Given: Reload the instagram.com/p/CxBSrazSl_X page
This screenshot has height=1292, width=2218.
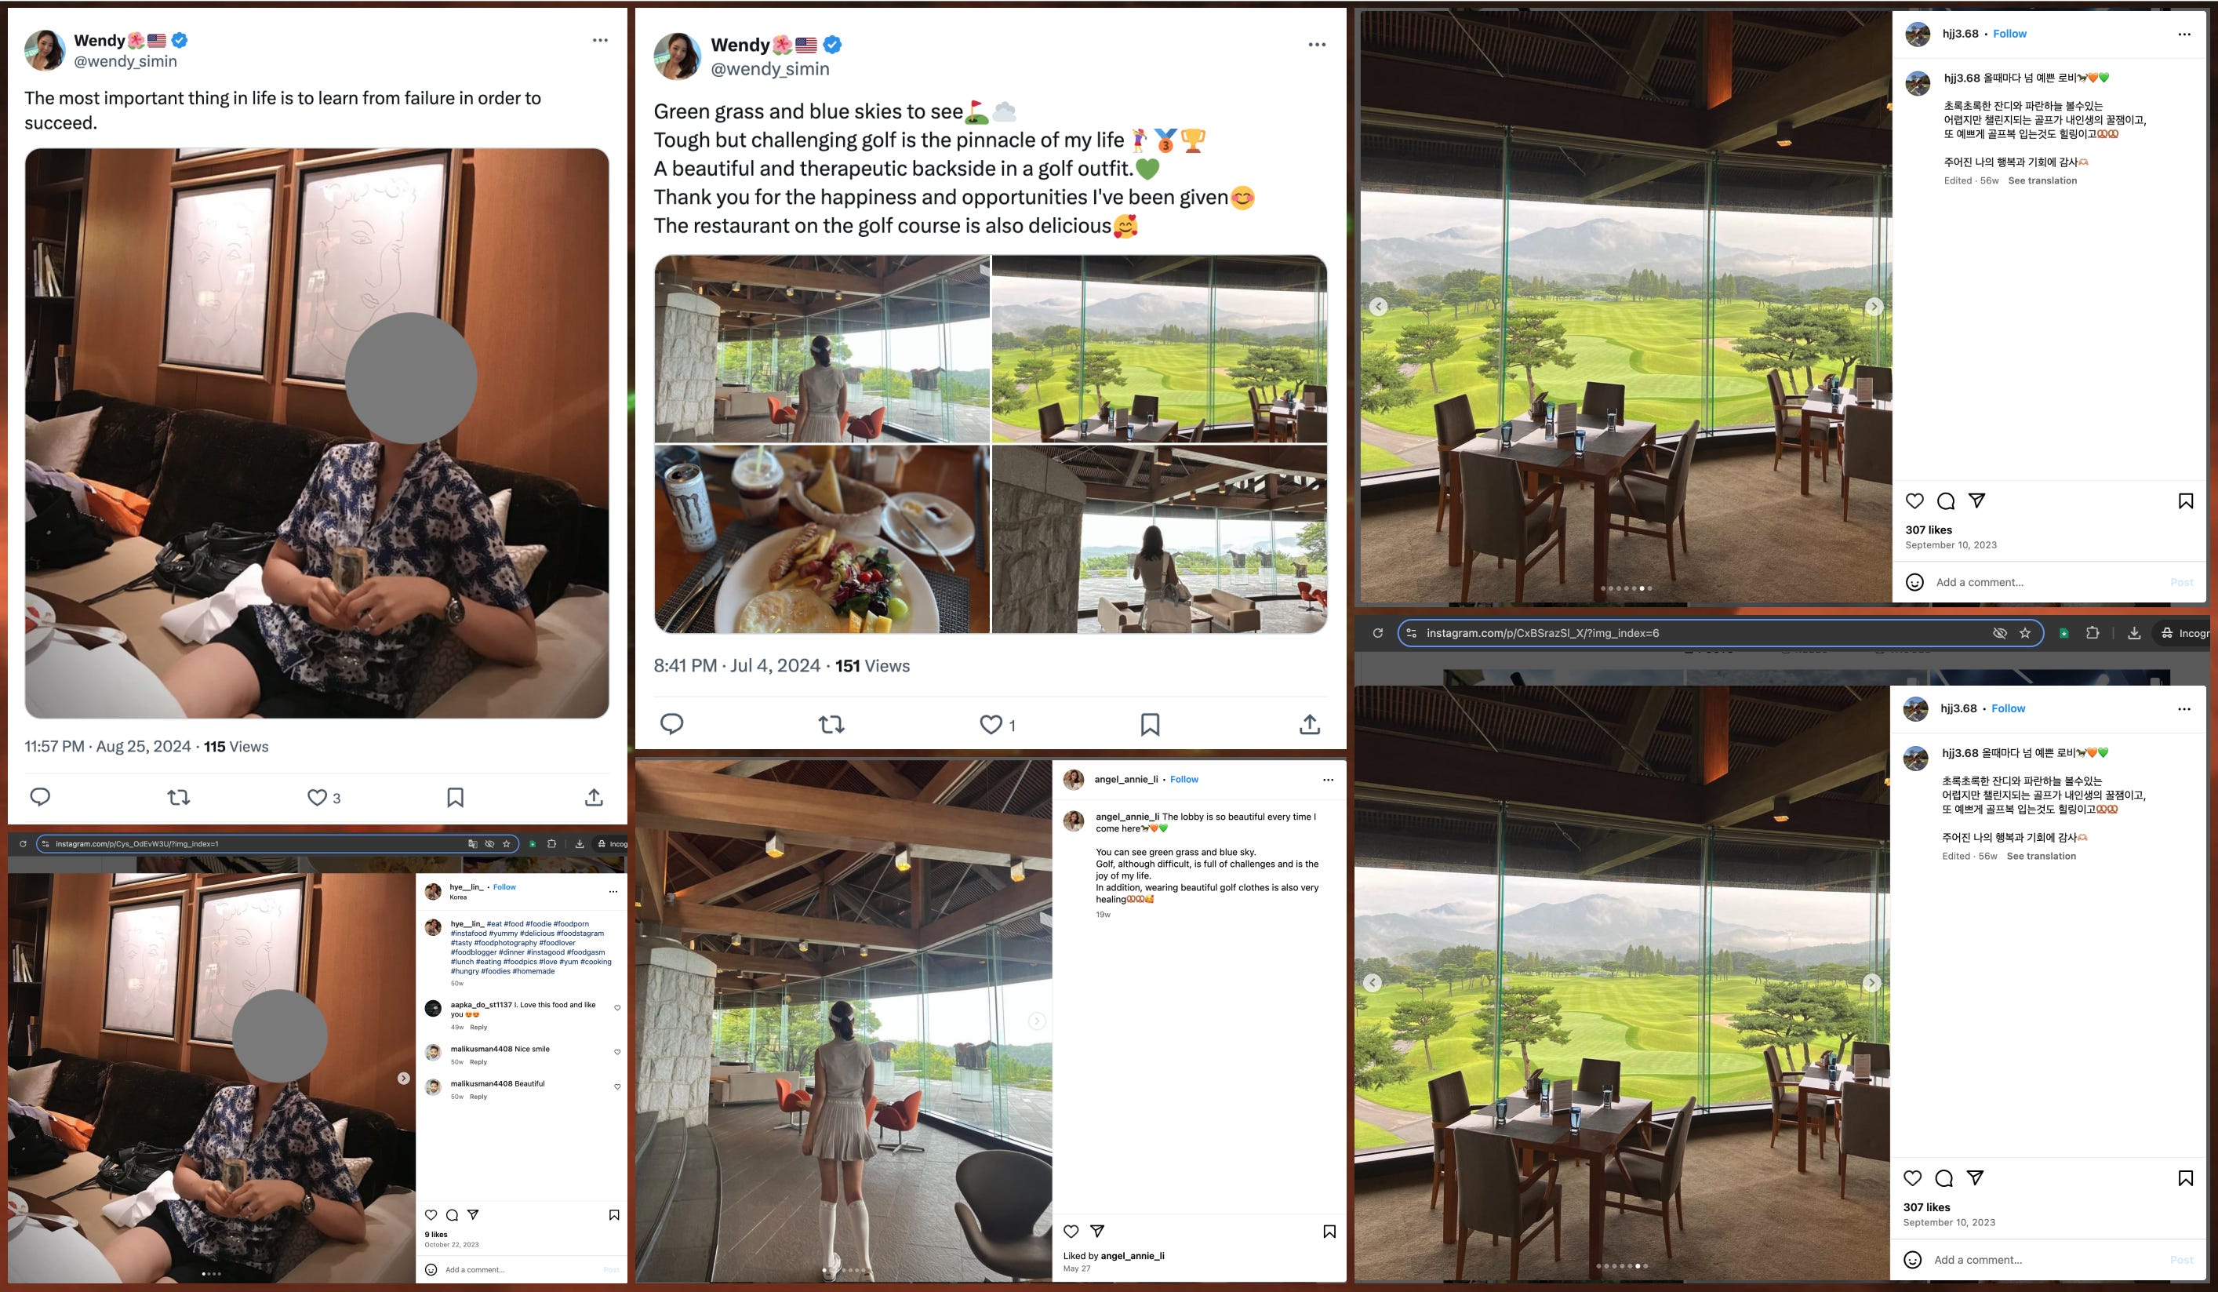Looking at the screenshot, I should [x=1377, y=633].
